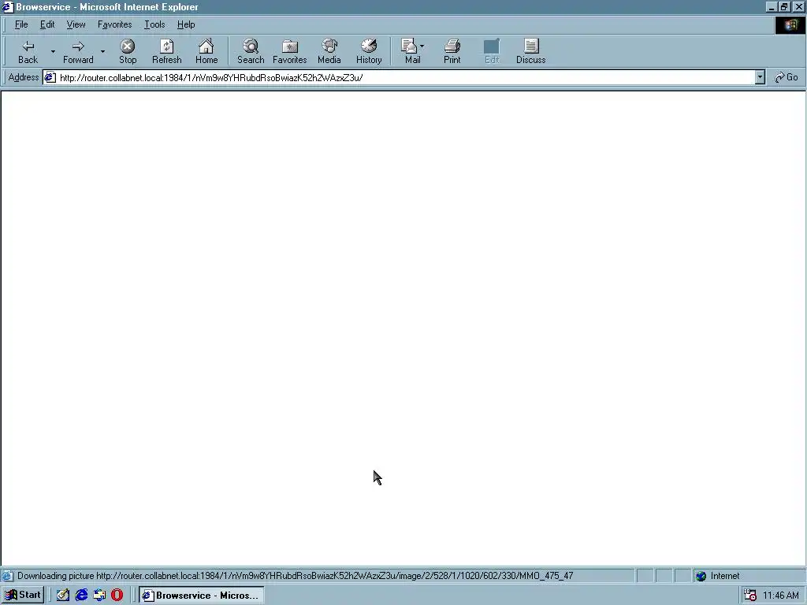This screenshot has height=605, width=807.
Task: Open the Help menu
Action: point(186,24)
